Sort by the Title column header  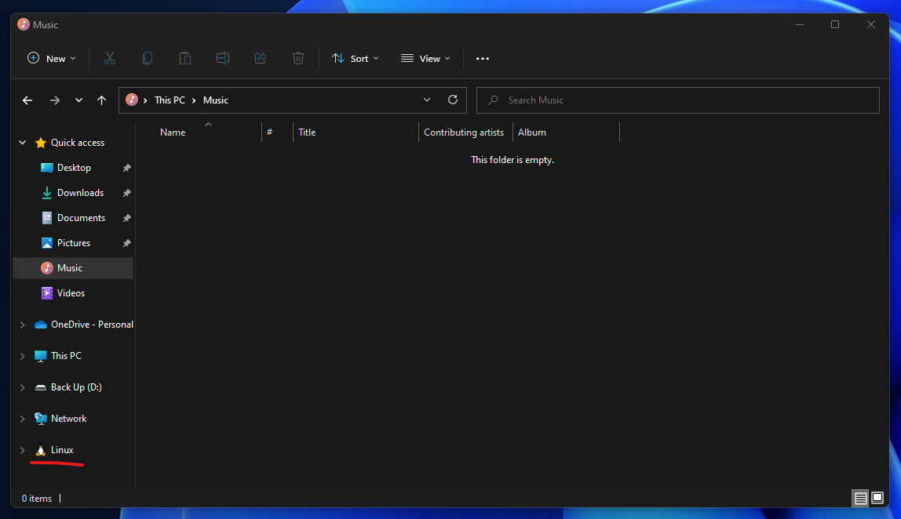[307, 132]
